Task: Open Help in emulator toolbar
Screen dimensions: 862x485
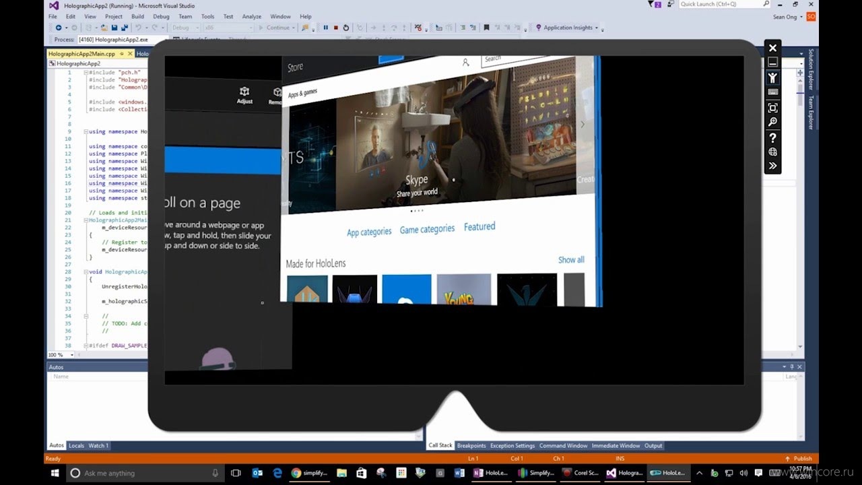Action: (772, 137)
